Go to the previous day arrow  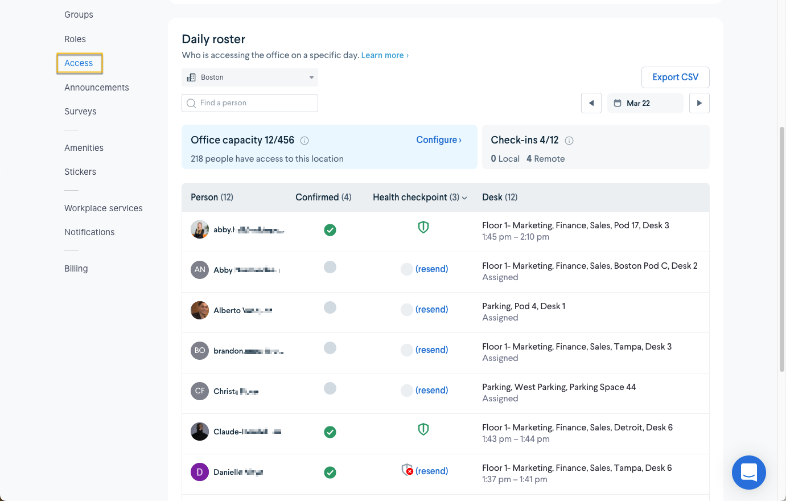[591, 103]
